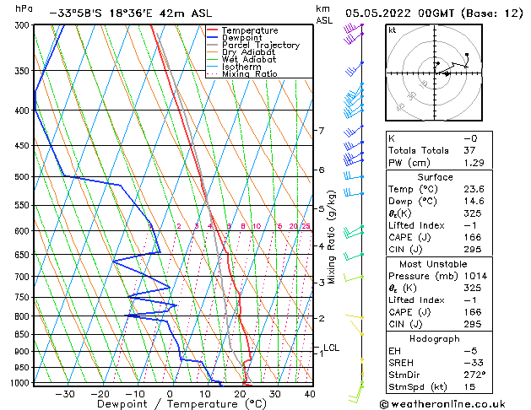Click the 5 km altitude label
This screenshot has height=410, width=531.
322,208
